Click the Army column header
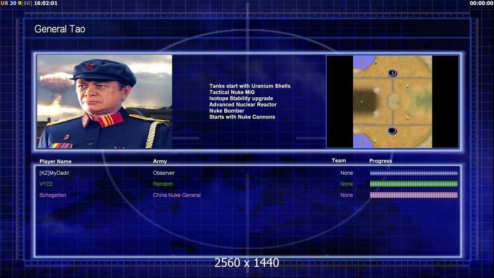The width and height of the screenshot is (494, 278). point(160,161)
